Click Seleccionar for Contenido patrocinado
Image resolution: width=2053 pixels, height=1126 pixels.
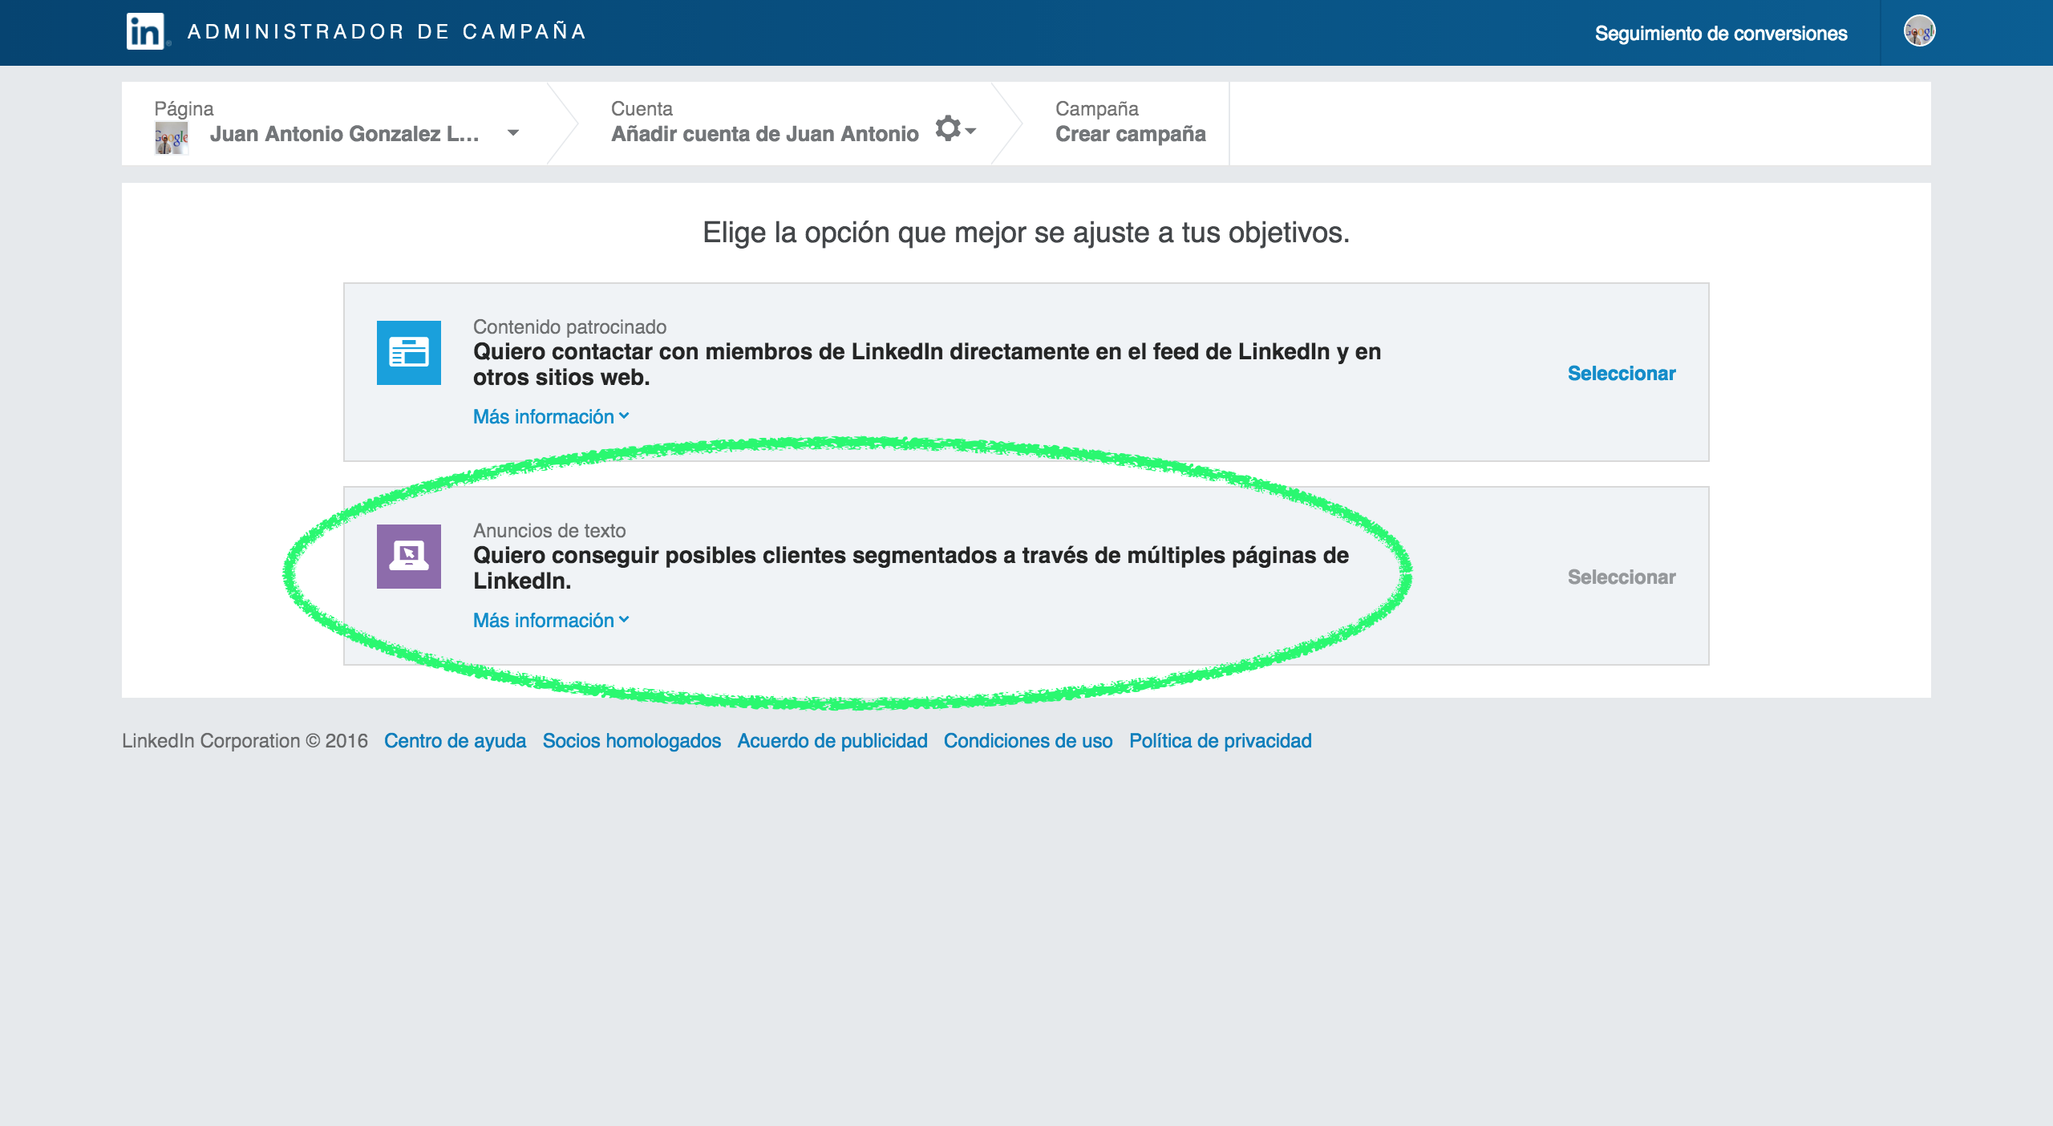click(1622, 373)
